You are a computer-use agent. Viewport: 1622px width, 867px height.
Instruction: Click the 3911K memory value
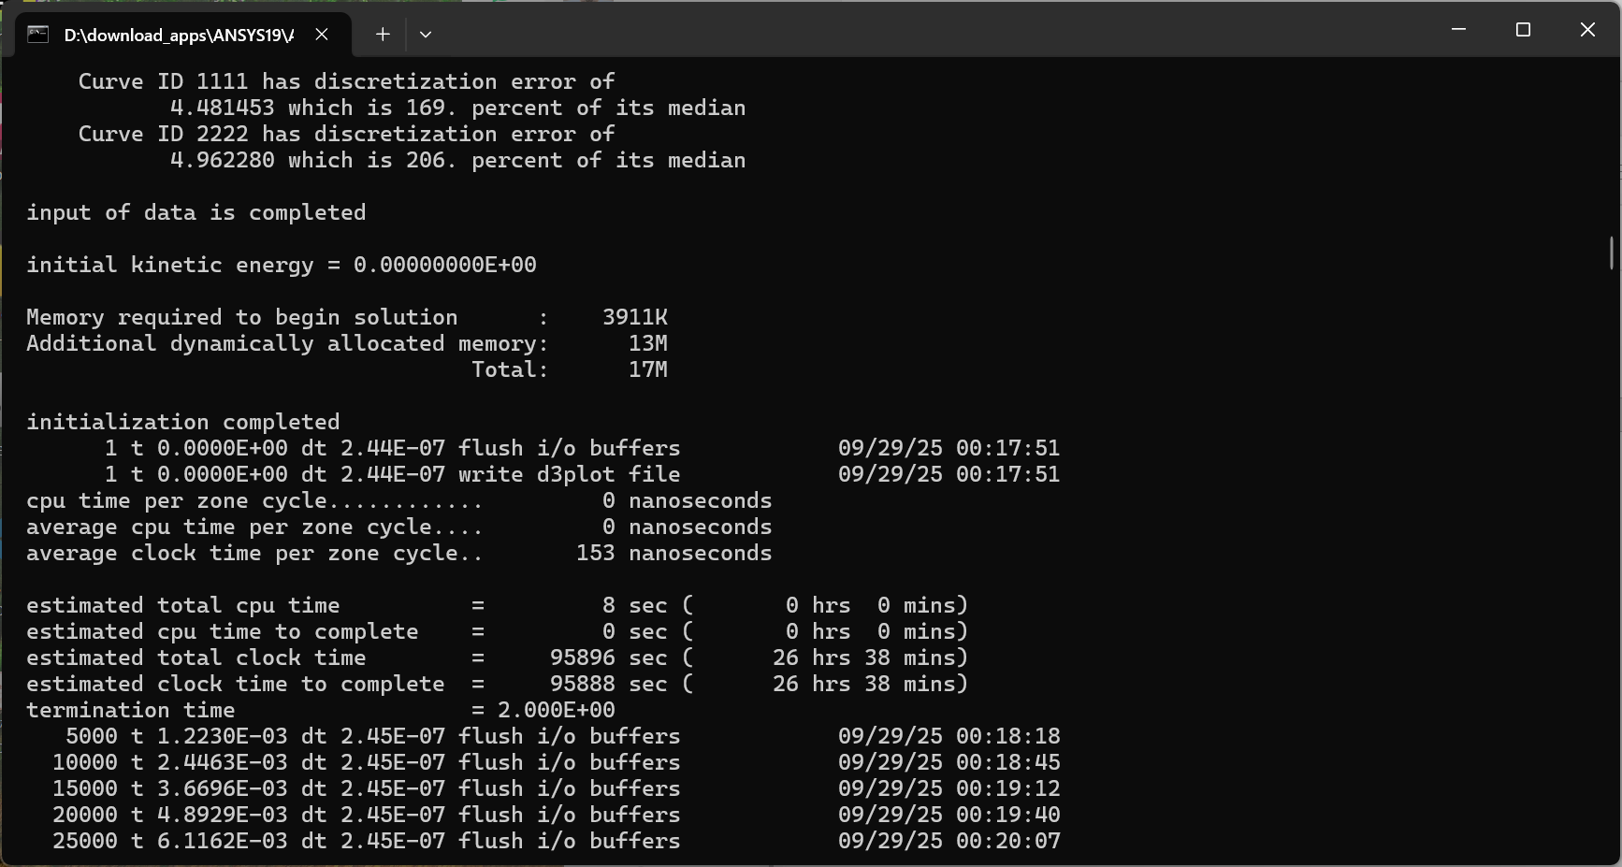(635, 317)
